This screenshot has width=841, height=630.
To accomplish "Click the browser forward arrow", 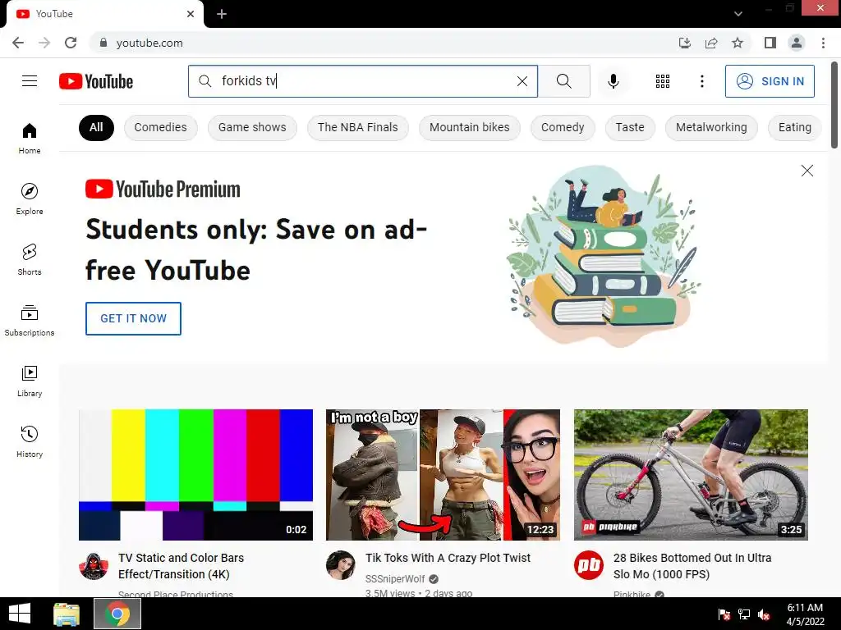I will tap(44, 43).
